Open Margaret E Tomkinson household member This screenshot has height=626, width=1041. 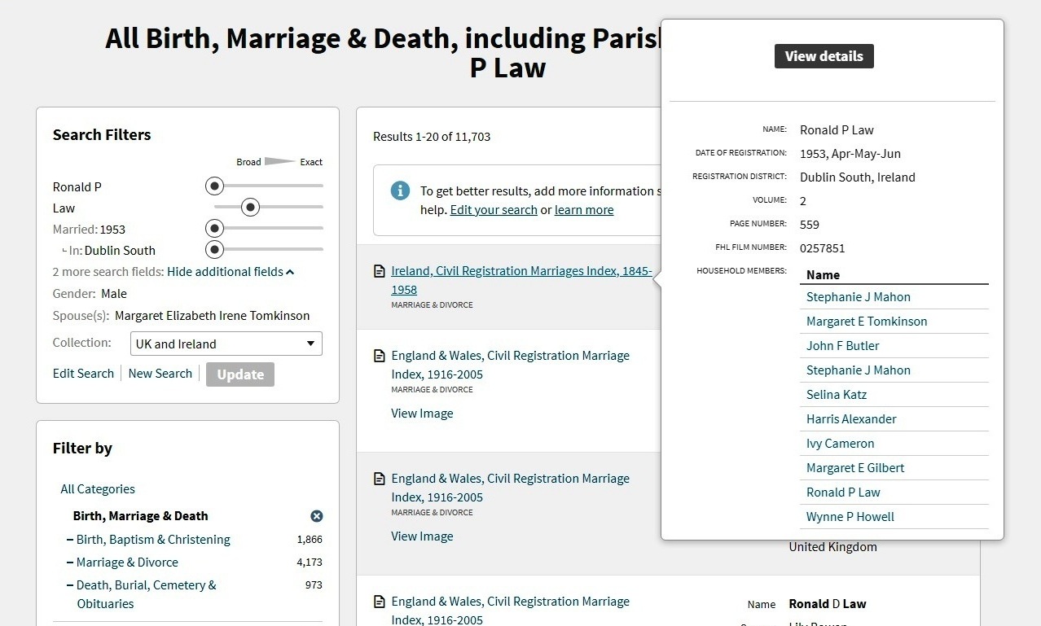pos(866,322)
